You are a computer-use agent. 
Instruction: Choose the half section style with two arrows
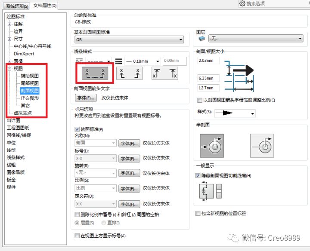point(212,146)
